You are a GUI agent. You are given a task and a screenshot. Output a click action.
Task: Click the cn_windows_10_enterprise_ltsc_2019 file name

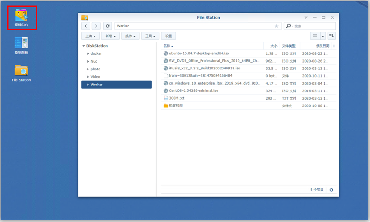click(x=215, y=83)
